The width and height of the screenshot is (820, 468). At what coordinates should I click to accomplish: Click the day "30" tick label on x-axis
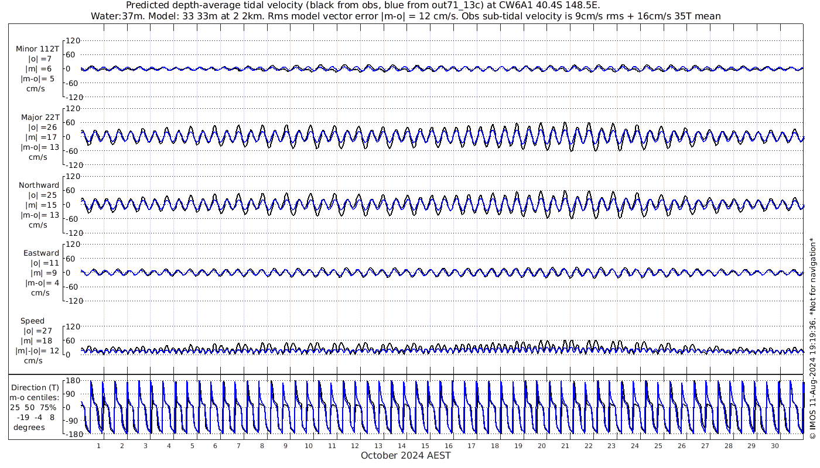[775, 446]
